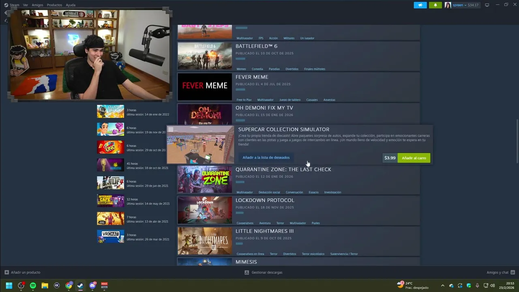
Task: Select the Puzles tag
Action: (x=315, y=223)
